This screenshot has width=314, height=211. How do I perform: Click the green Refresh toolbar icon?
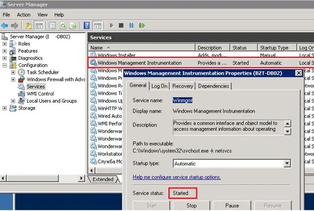(63, 26)
